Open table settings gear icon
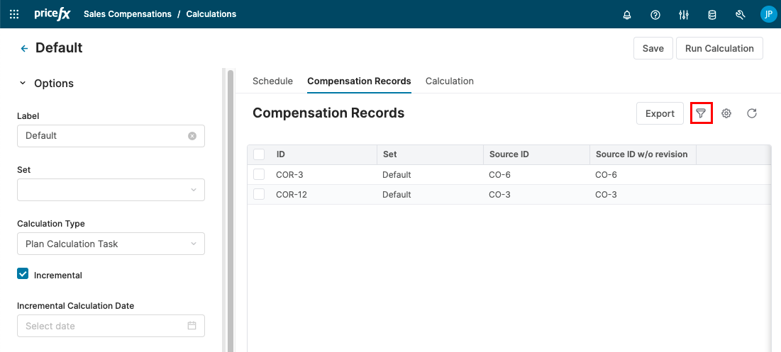 (x=726, y=113)
